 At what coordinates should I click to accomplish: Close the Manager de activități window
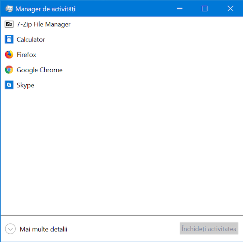point(230,9)
